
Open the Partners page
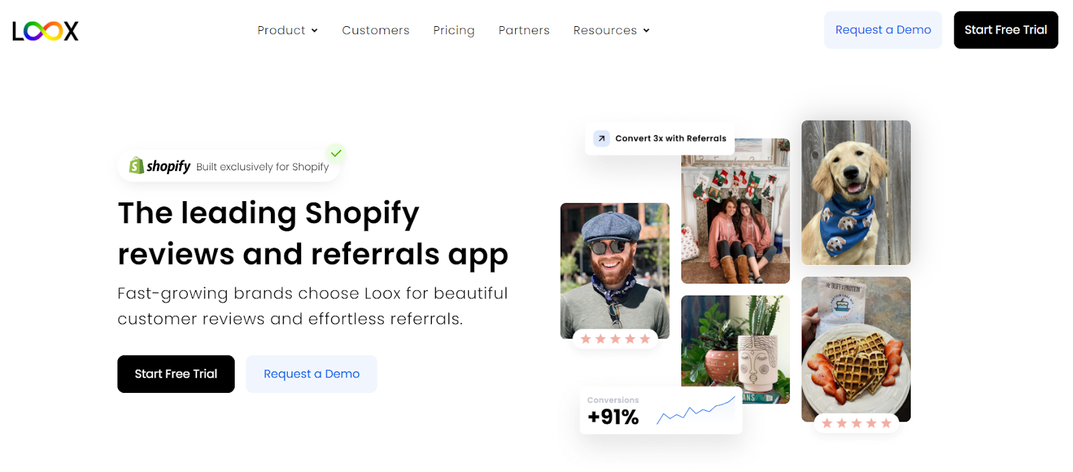click(x=524, y=30)
